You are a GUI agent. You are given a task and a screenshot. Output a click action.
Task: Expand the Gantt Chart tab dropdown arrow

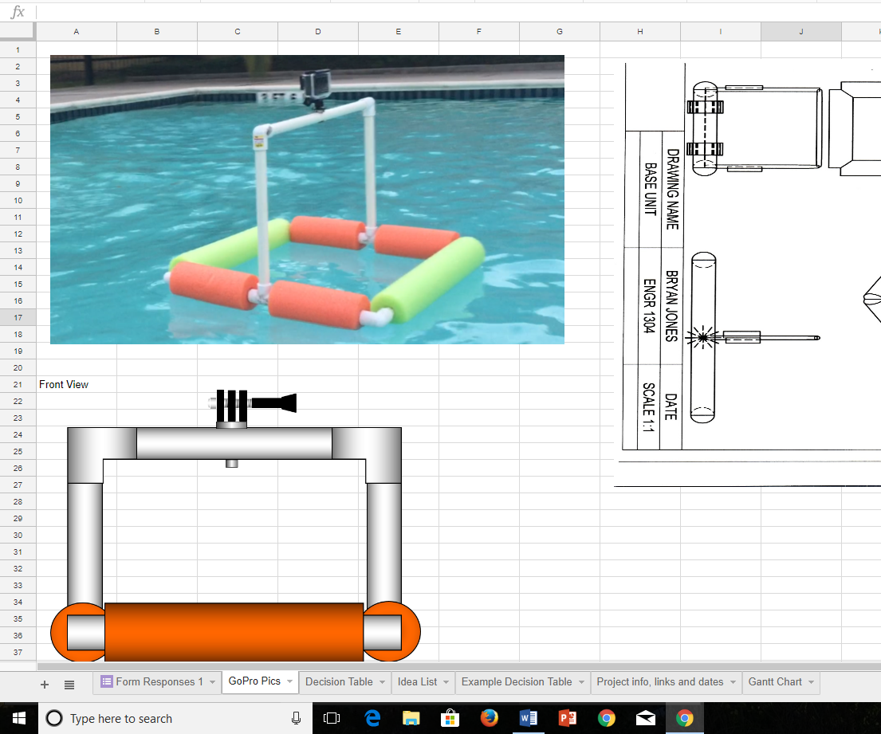[812, 682]
